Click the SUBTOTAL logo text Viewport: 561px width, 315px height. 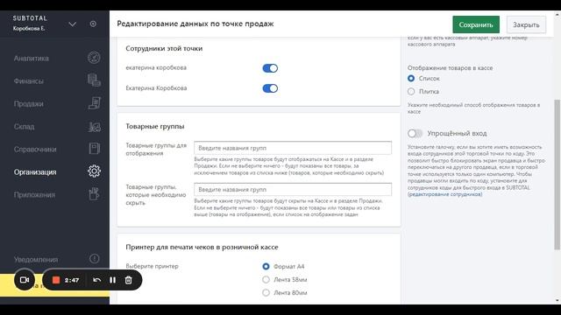30,18
